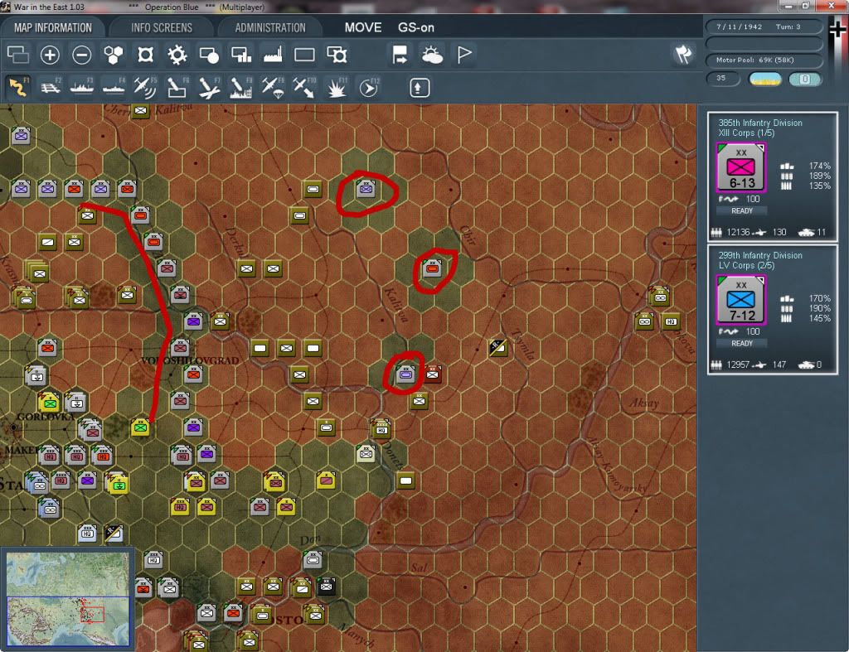Open the MAP INFORMATION tab

(x=53, y=27)
